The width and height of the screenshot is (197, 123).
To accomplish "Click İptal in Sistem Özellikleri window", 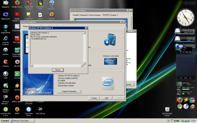I will [x=106, y=98].
